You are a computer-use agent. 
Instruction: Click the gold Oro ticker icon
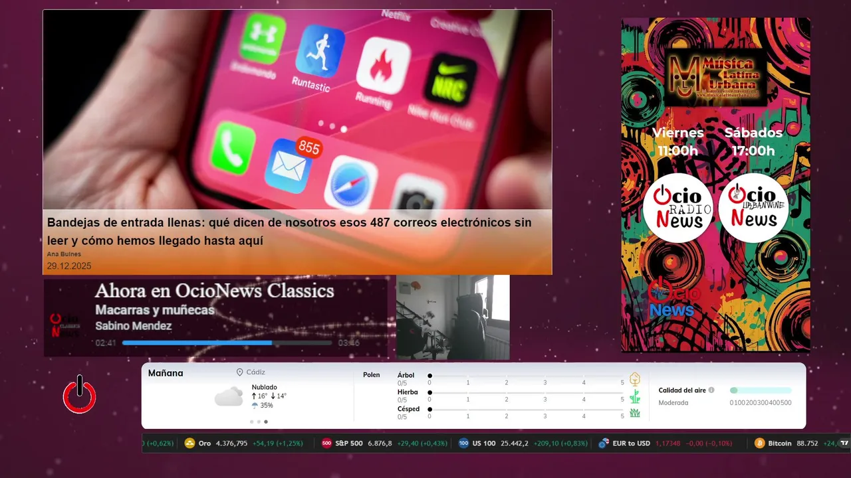coord(189,443)
